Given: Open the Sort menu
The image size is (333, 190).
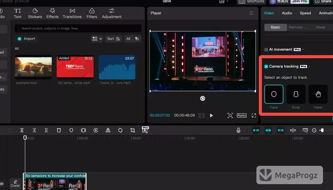Looking at the screenshot, I should pyautogui.click(x=113, y=39).
